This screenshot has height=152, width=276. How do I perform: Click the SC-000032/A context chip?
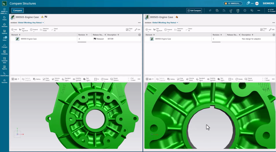click(233, 3)
